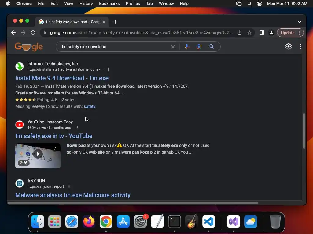Image resolution: width=313 pixels, height=234 pixels.
Task: Expand the tab search chevron
Action: click(x=300, y=22)
